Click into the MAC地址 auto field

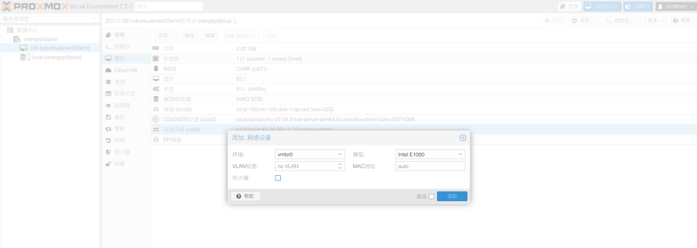tap(430, 166)
